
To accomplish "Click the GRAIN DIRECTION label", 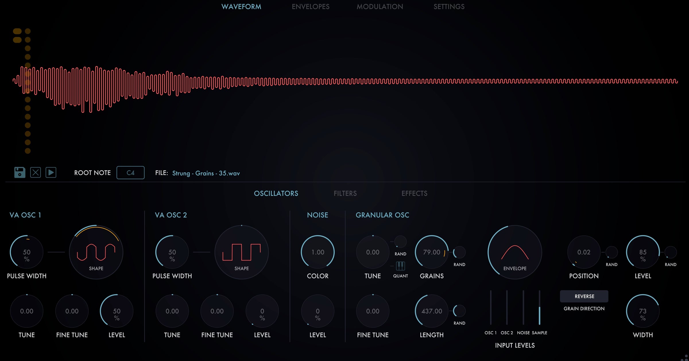I will tap(584, 308).
